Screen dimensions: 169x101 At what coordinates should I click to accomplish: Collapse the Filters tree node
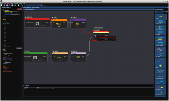point(2,49)
